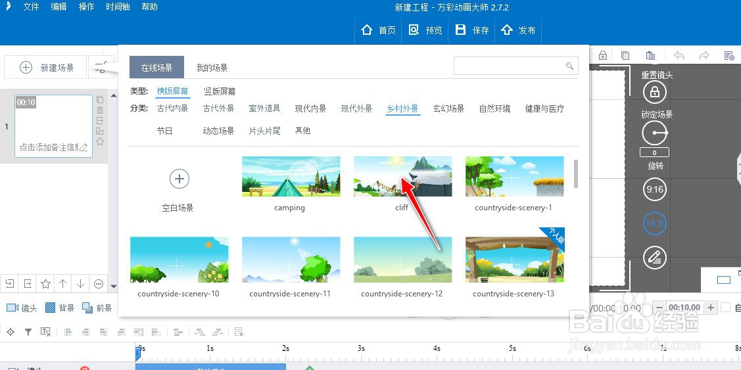Open the 文件 menu
Viewport: 741px width, 370px height.
pyautogui.click(x=31, y=7)
